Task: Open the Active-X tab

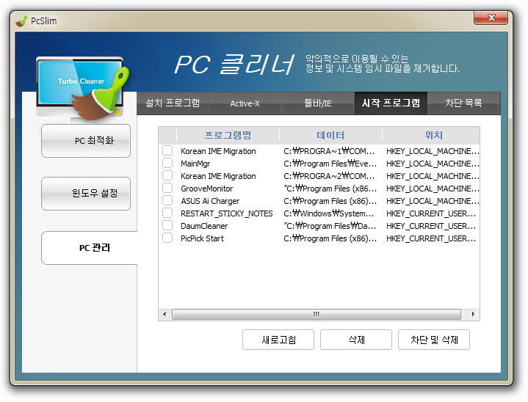Action: click(245, 103)
